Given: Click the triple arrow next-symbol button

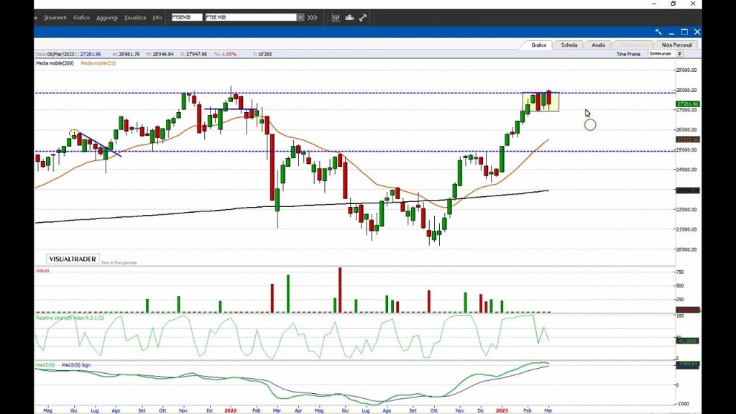Looking at the screenshot, I should [313, 17].
